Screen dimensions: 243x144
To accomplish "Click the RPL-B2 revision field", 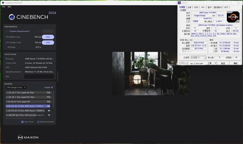I will point(236,31).
